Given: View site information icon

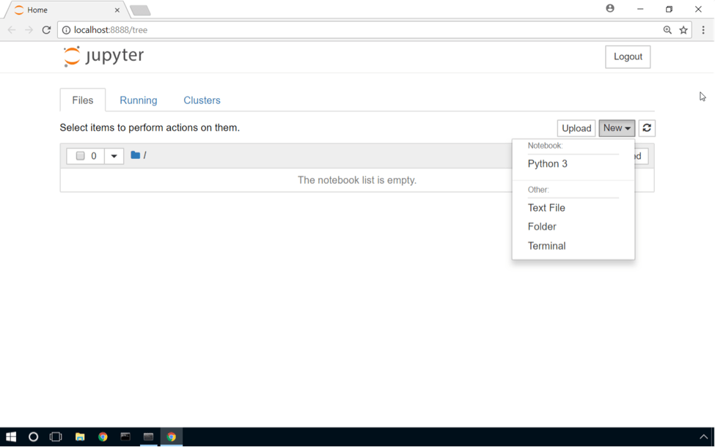Looking at the screenshot, I should [x=66, y=30].
